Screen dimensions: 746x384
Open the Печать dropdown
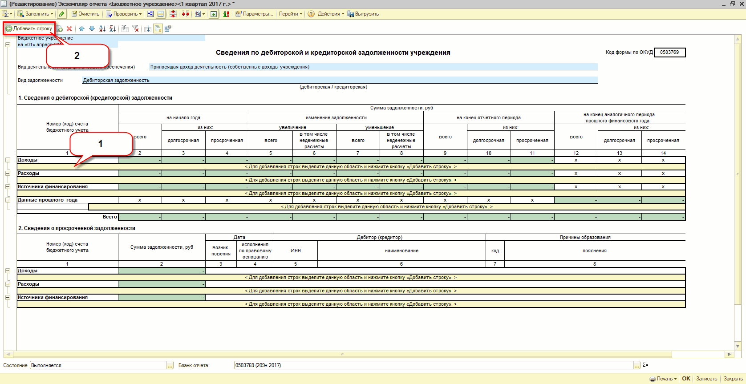click(663, 379)
